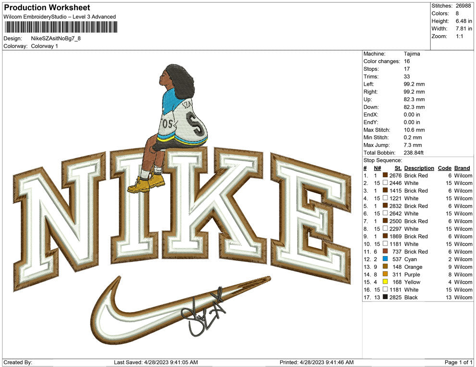The image size is (476, 367).
Task: Click stitch count "2297" in row 8
Action: (396, 229)
